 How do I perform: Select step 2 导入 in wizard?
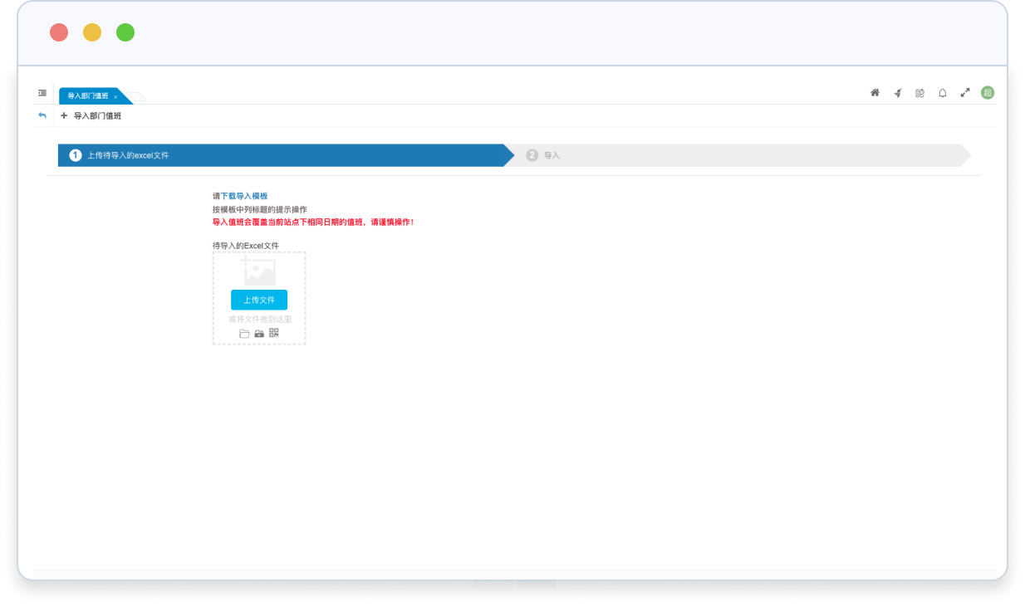[552, 155]
